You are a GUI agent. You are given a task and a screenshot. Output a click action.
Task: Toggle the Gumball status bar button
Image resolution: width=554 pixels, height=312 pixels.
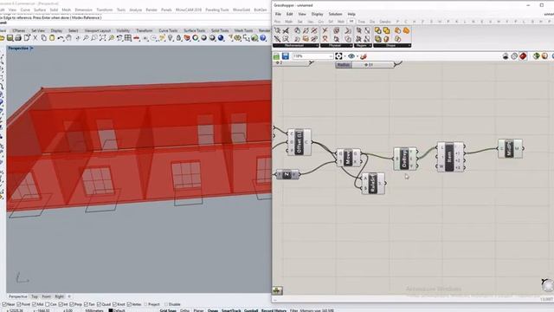[x=251, y=310]
